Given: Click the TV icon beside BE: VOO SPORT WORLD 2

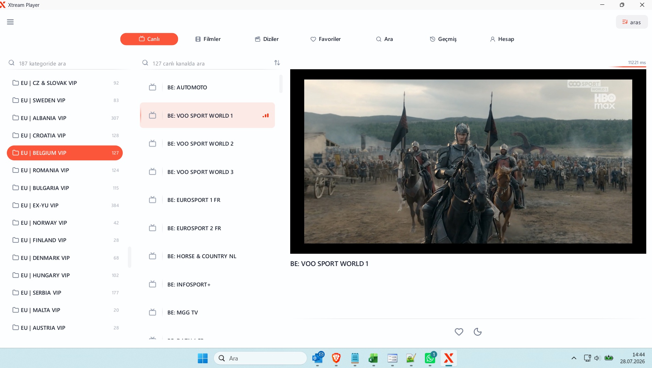Looking at the screenshot, I should [152, 144].
